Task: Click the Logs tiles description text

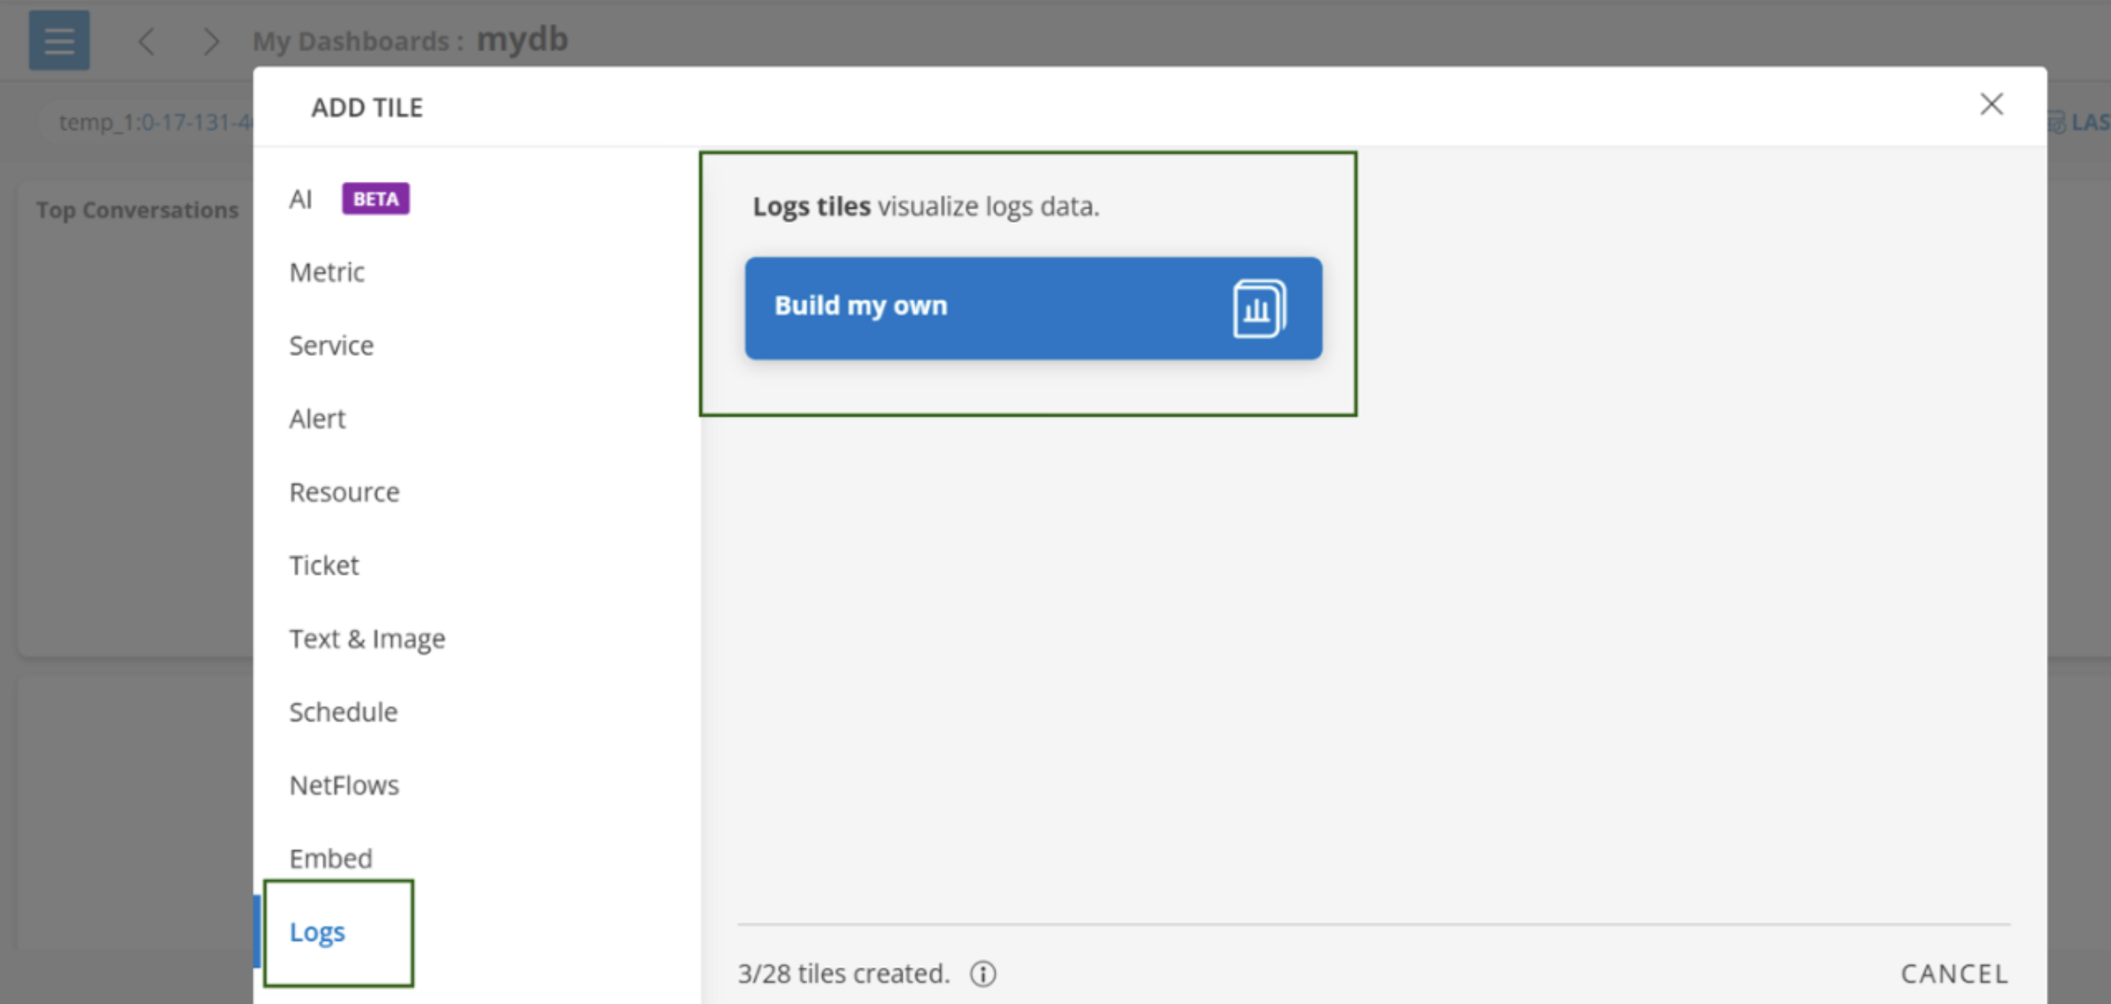Action: tap(926, 206)
